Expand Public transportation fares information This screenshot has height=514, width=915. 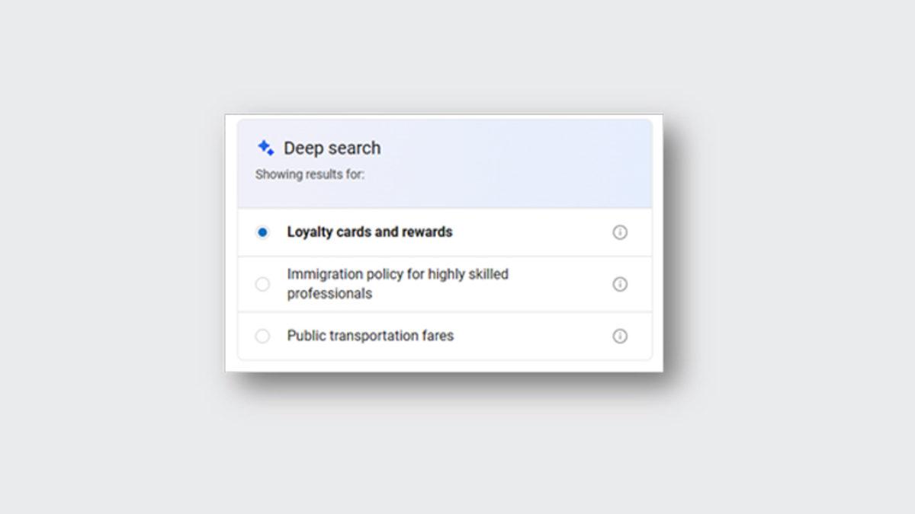pyautogui.click(x=620, y=336)
